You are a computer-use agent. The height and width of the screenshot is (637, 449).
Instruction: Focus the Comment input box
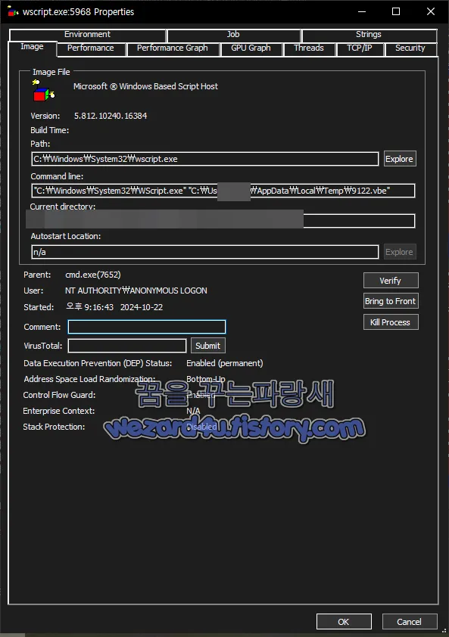pos(147,327)
